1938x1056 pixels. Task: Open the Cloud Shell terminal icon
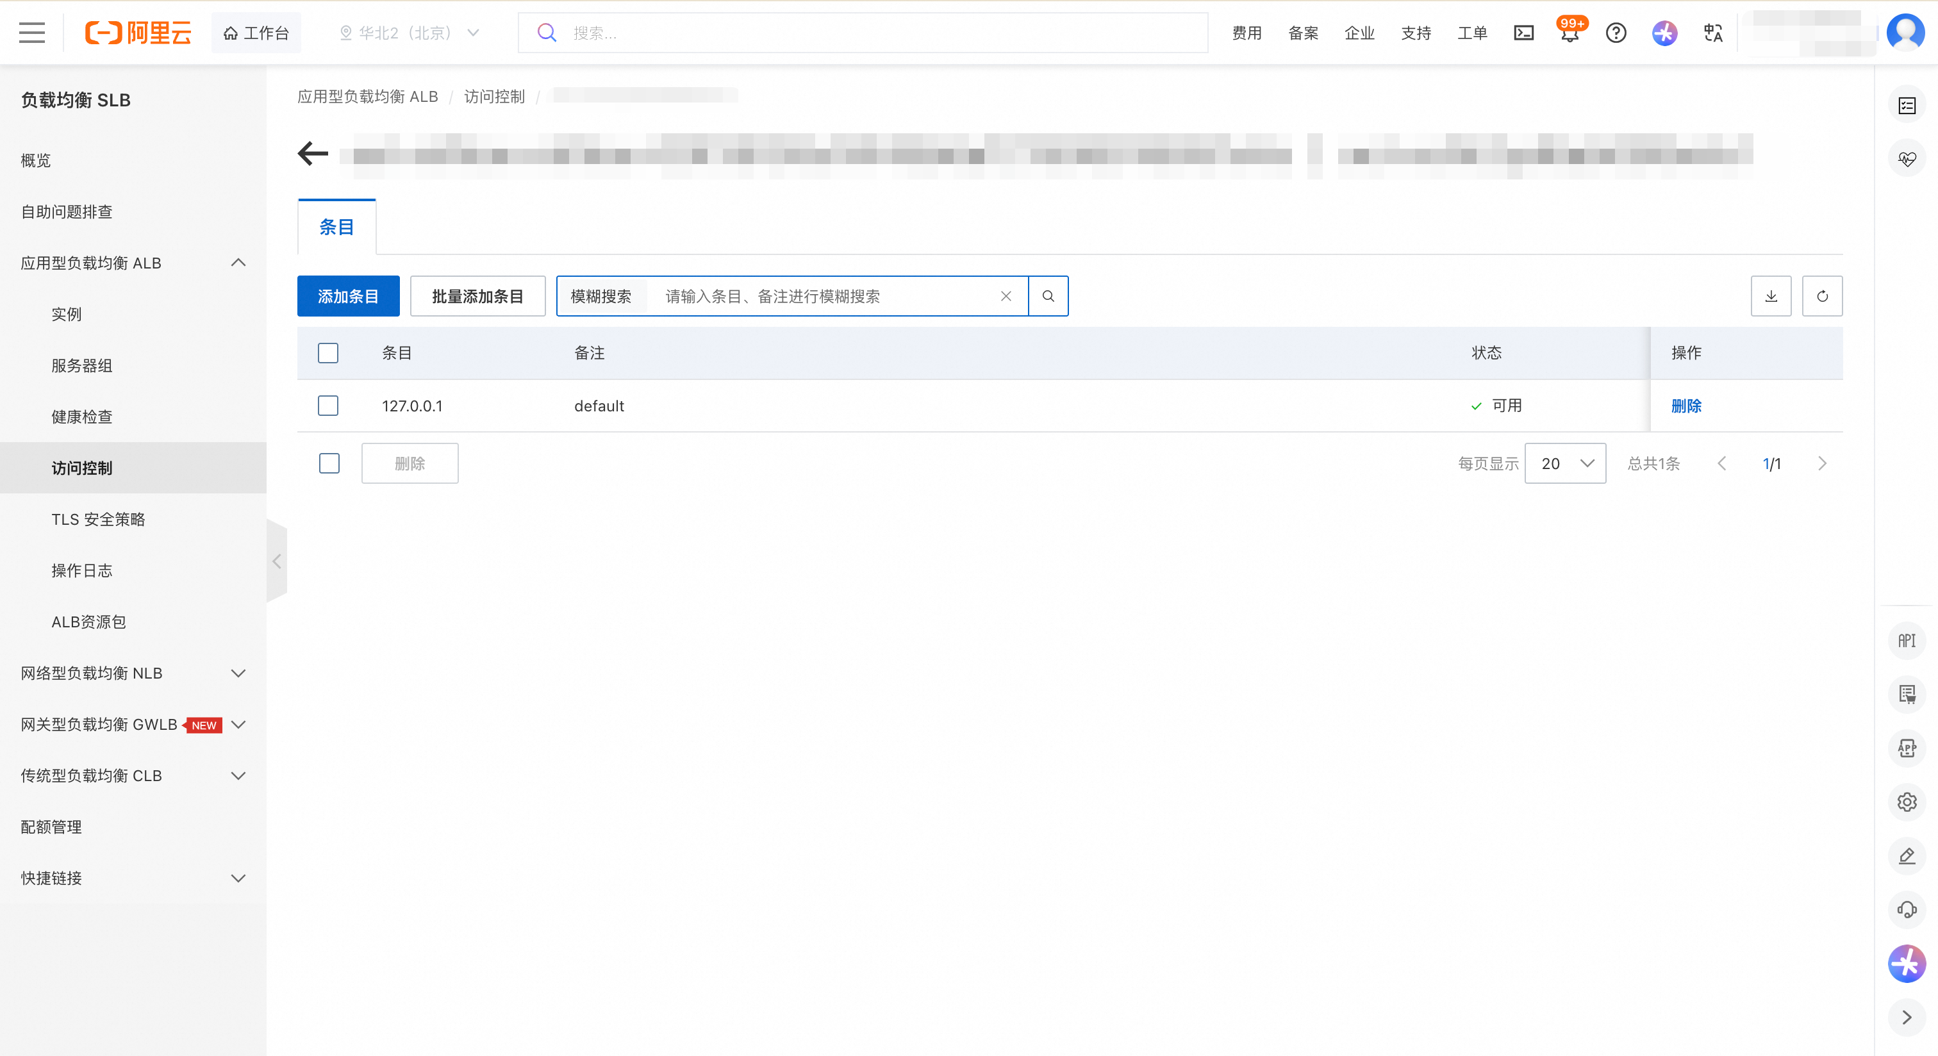[x=1523, y=33]
